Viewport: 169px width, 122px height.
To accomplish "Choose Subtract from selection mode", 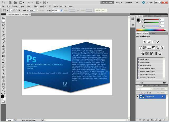I will coord(17,11).
